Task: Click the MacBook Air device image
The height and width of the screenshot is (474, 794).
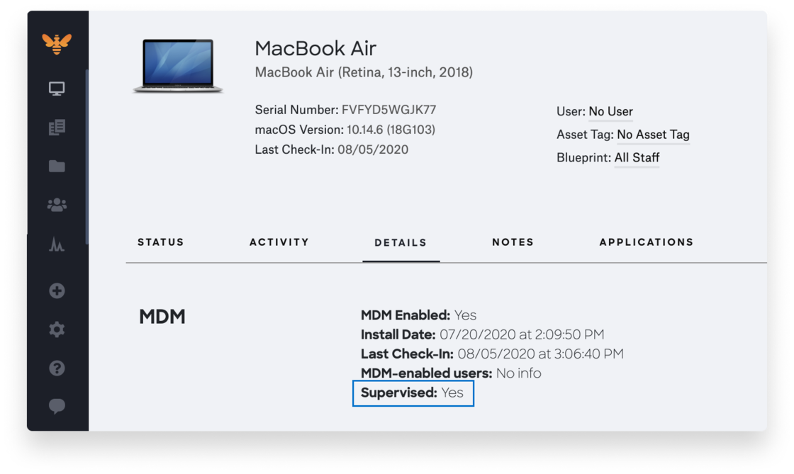Action: [x=178, y=66]
